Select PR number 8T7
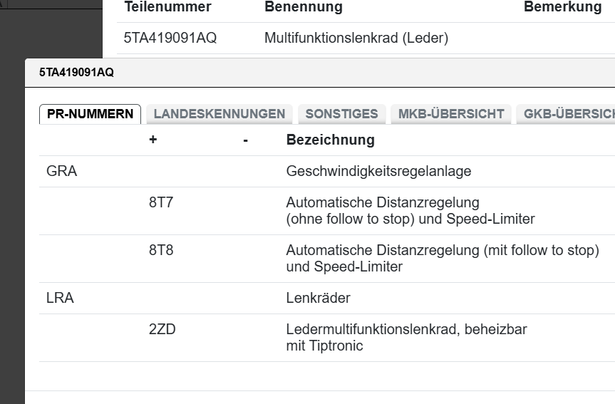 tap(161, 203)
